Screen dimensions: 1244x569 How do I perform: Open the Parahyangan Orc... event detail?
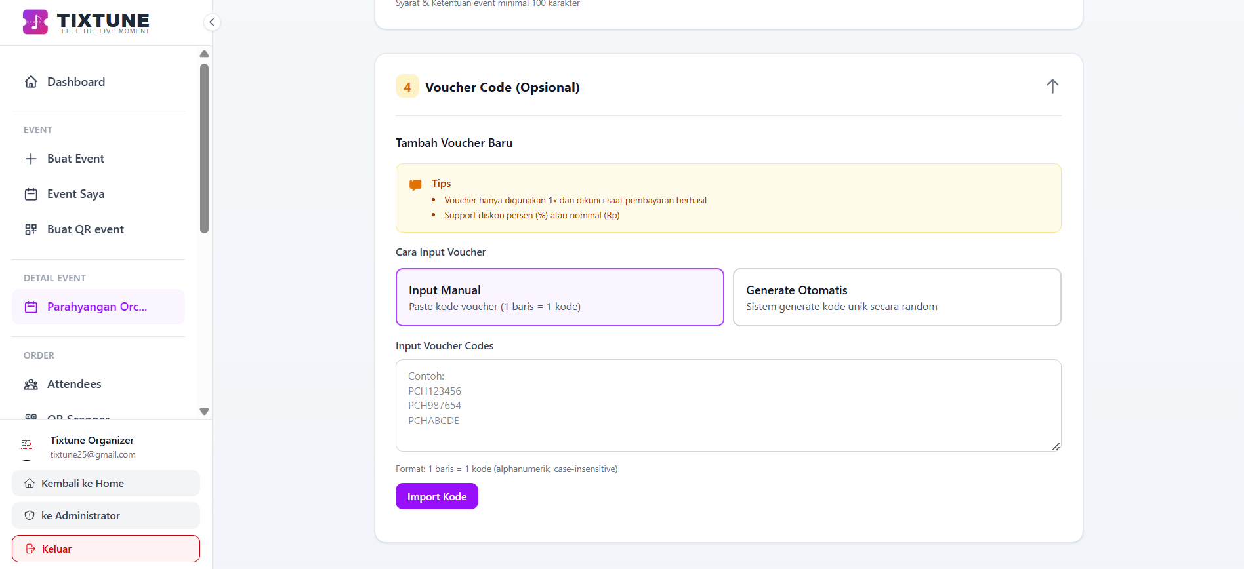point(98,307)
